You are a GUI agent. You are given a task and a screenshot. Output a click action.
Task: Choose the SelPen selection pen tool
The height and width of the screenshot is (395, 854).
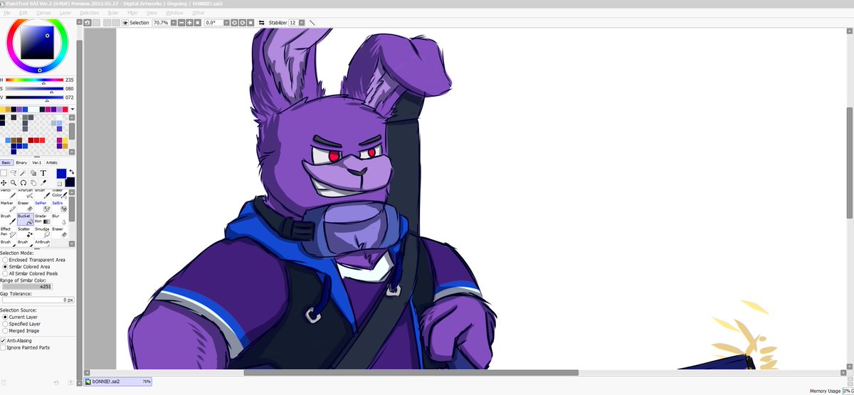click(x=42, y=206)
